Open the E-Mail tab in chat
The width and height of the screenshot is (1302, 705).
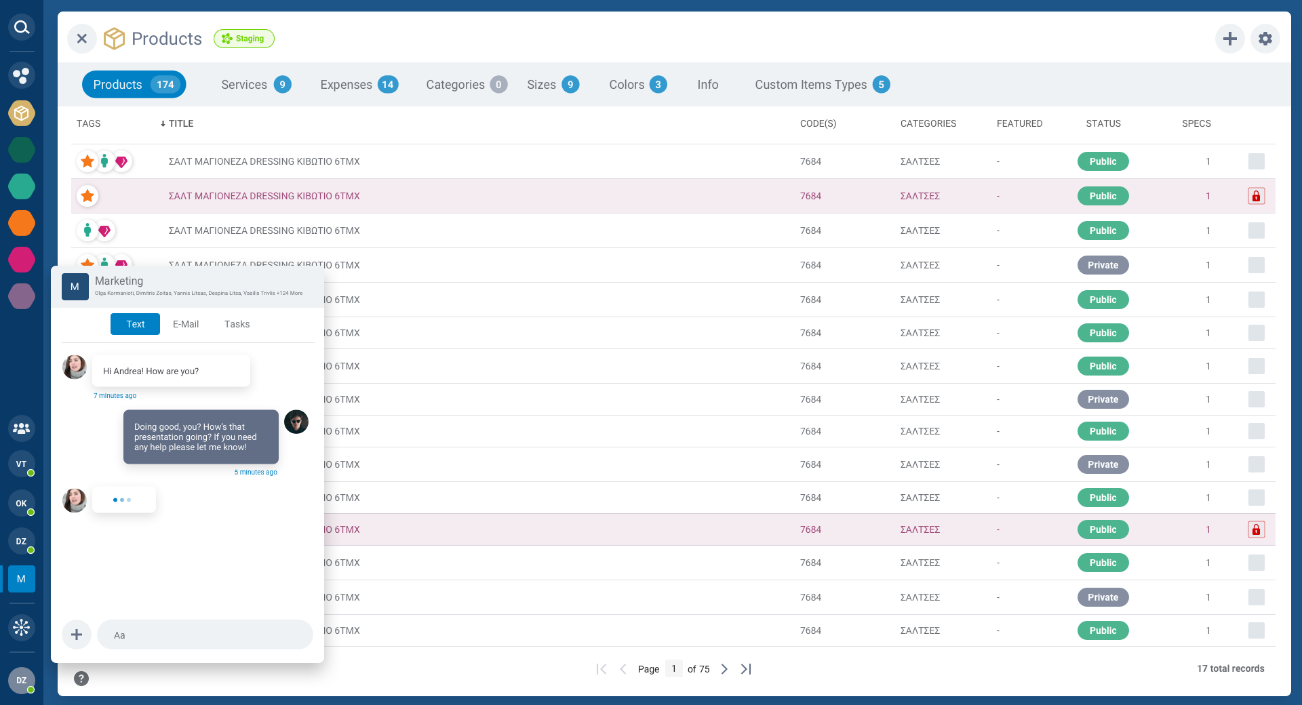tap(186, 324)
